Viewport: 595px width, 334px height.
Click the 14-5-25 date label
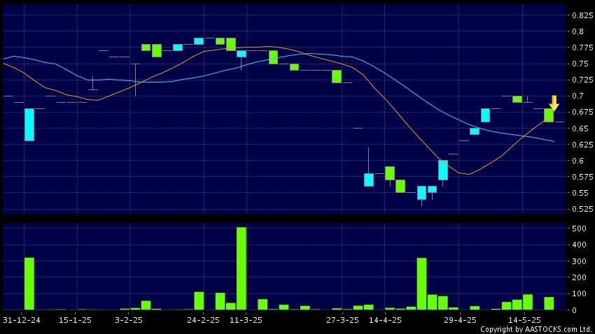(524, 320)
